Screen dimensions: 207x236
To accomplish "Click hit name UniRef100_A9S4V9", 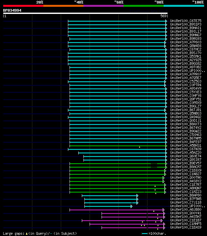I will (x=186, y=88).
